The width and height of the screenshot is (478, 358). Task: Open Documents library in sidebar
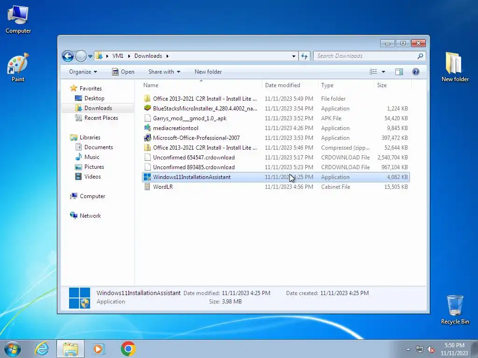[98, 147]
